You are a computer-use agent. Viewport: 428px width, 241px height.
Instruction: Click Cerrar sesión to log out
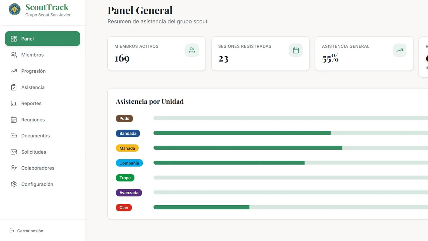coord(26,231)
